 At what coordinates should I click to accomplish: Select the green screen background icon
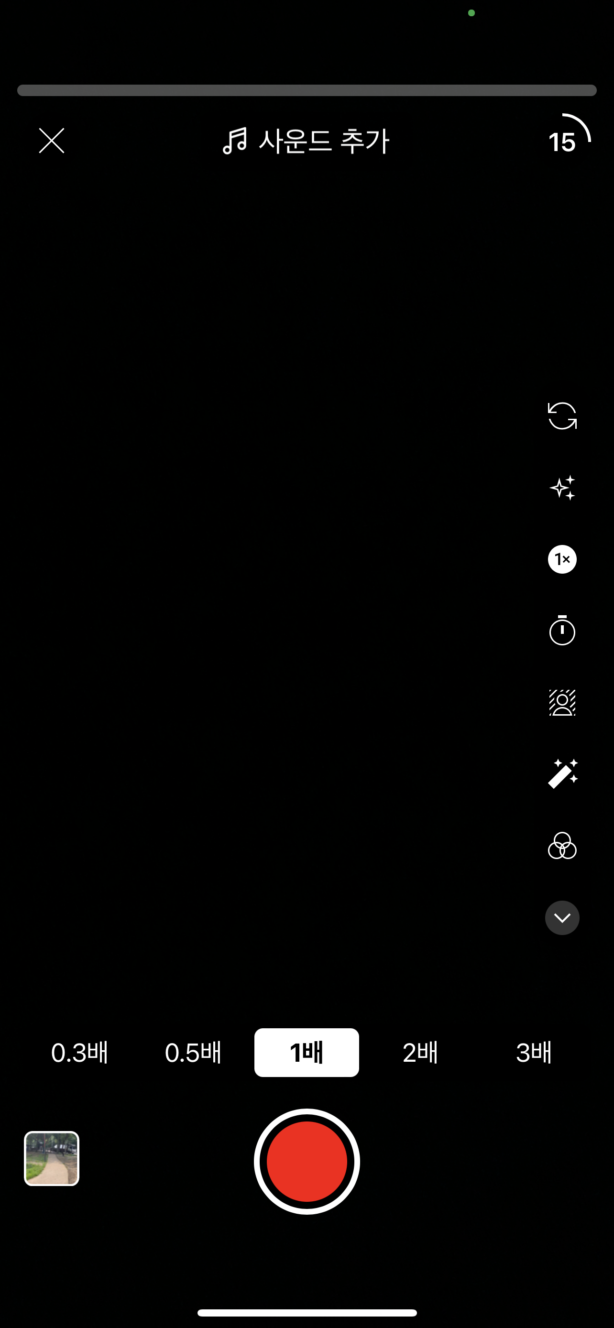click(562, 702)
